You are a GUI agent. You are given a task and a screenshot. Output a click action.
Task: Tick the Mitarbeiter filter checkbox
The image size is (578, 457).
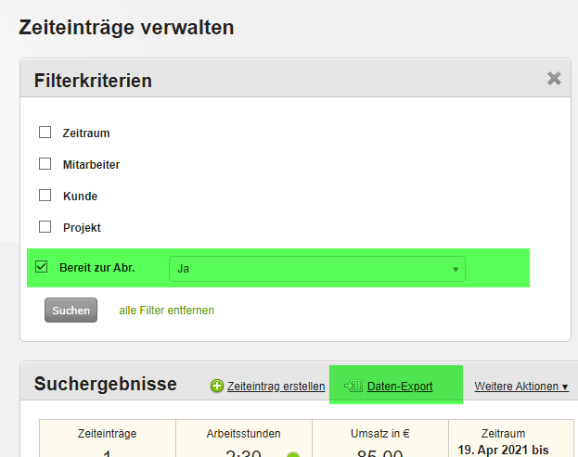45,164
